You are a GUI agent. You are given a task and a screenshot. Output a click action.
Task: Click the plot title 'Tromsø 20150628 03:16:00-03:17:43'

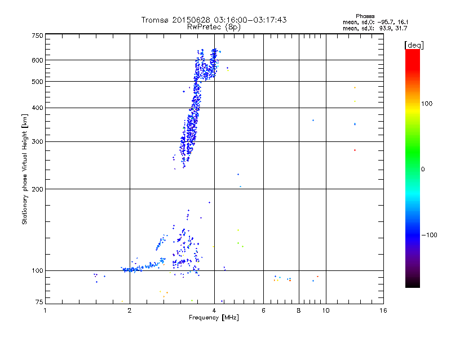(x=214, y=20)
